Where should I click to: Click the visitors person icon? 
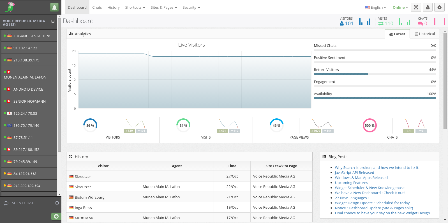tap(341, 24)
